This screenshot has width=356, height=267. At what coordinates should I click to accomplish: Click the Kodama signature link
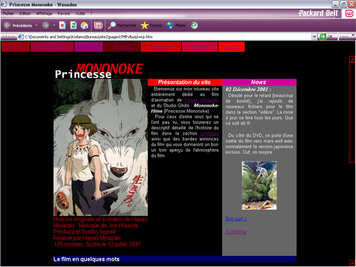[236, 231]
